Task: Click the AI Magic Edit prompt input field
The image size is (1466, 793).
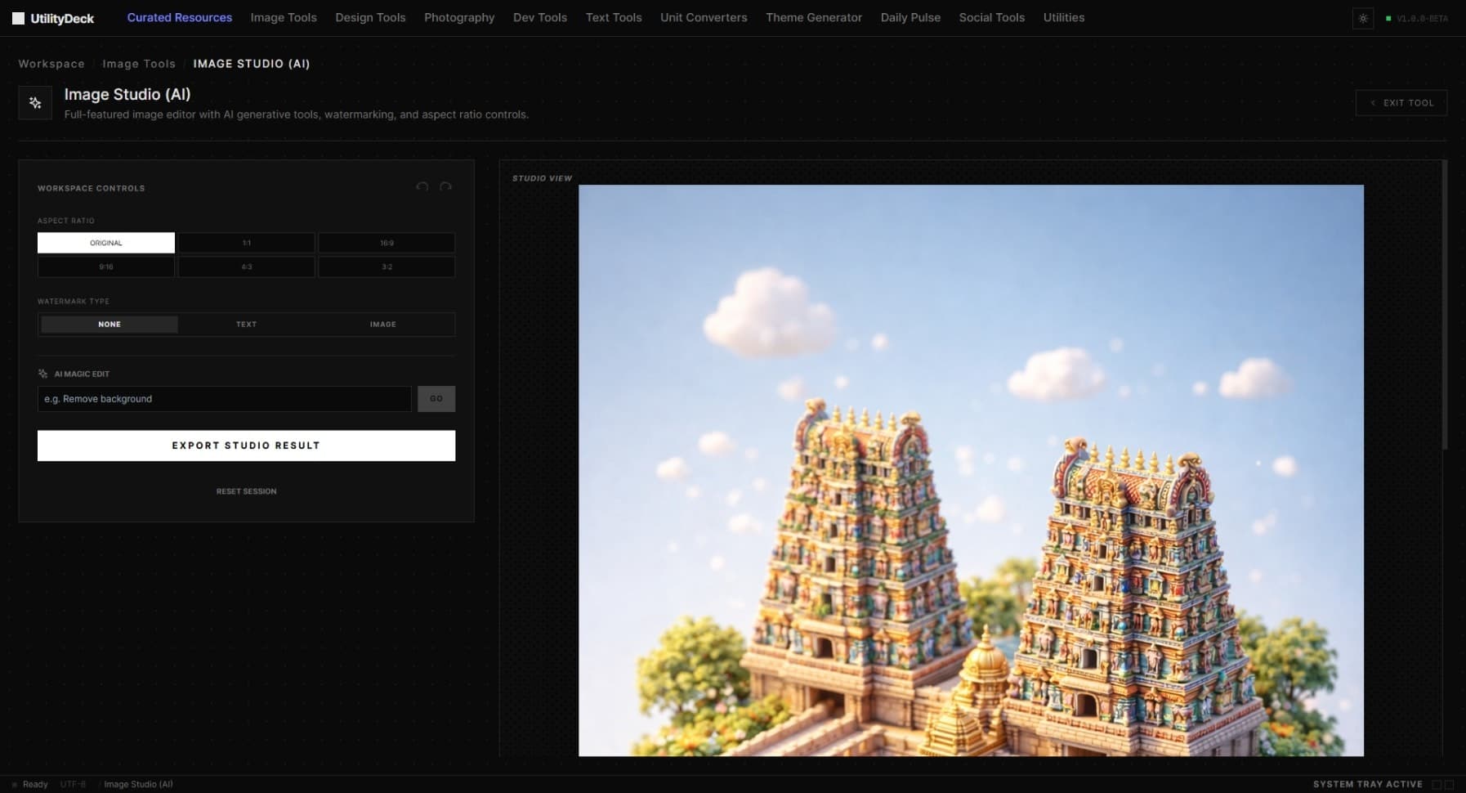Action: tap(224, 399)
